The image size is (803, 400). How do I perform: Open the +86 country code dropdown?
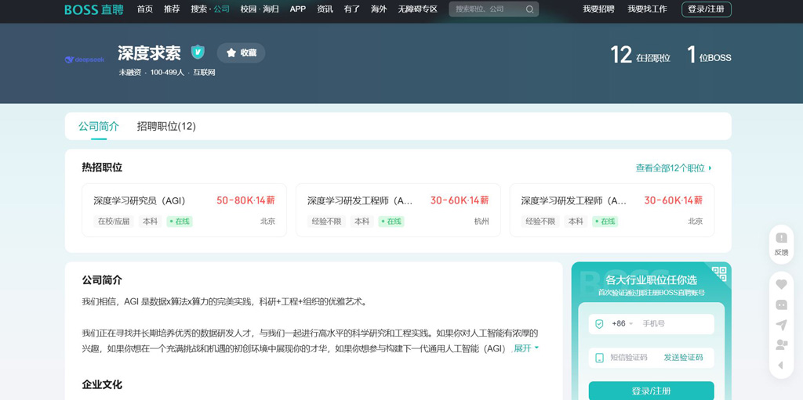[x=622, y=324]
